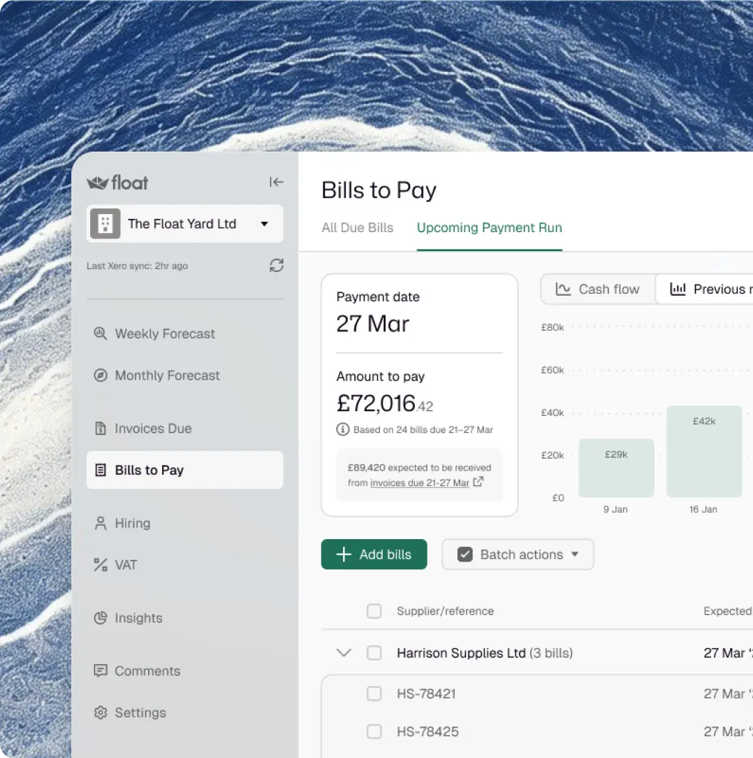Click the Comments speech bubble icon

click(x=101, y=671)
